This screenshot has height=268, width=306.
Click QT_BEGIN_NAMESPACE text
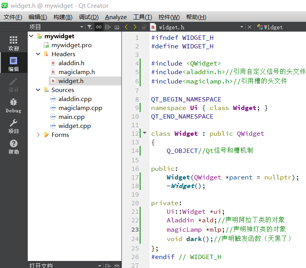click(x=186, y=99)
